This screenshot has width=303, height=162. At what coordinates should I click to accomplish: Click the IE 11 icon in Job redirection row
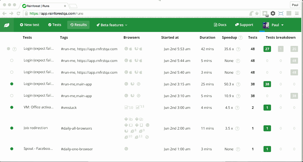(x=138, y=137)
